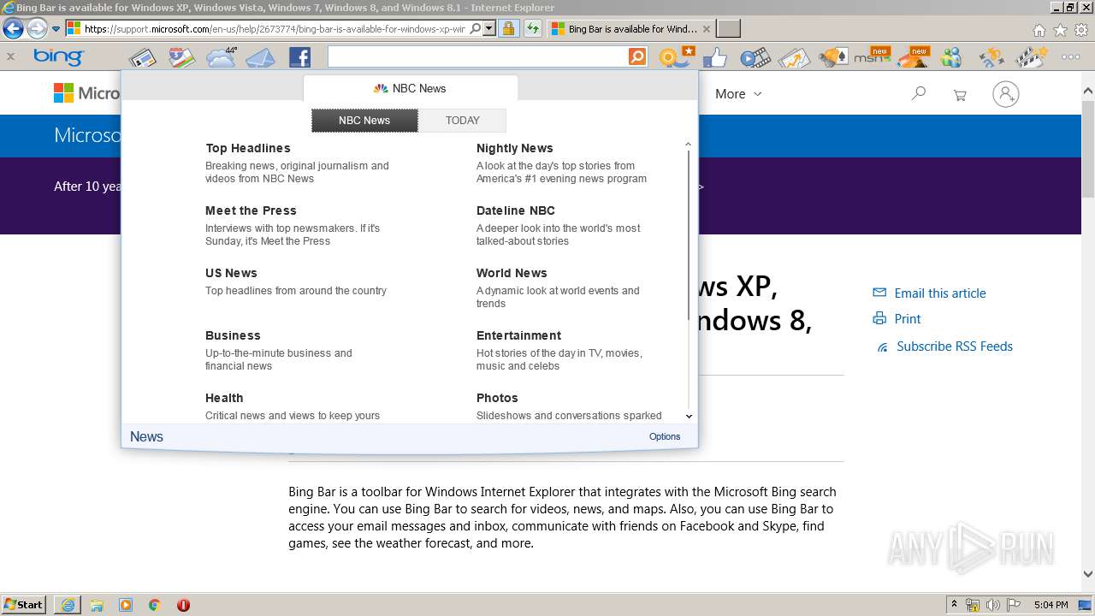Open the IE Home icon
Image resolution: width=1095 pixels, height=616 pixels.
click(1039, 29)
